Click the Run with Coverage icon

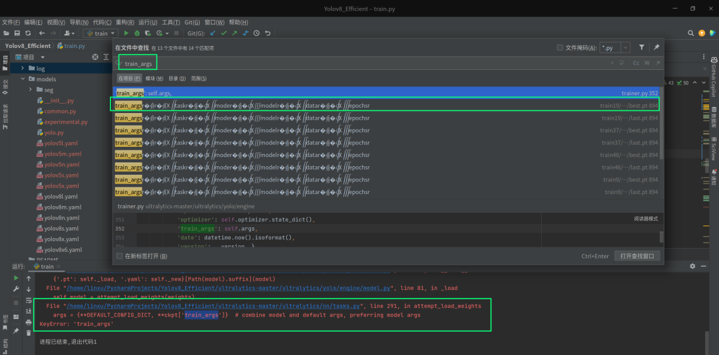point(148,33)
